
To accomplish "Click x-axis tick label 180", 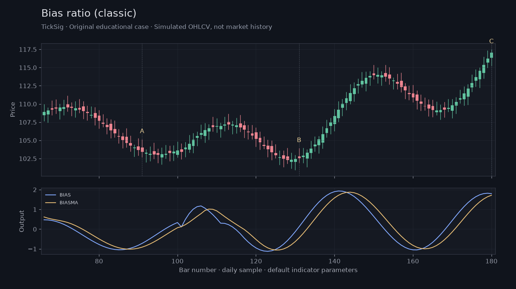I will coord(492,260).
